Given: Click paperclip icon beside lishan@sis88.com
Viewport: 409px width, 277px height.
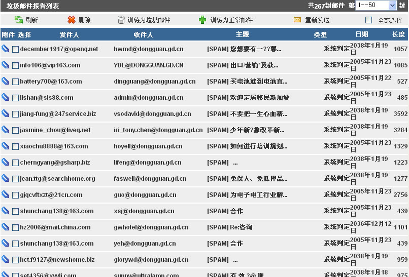Looking at the screenshot, I should pos(5,98).
